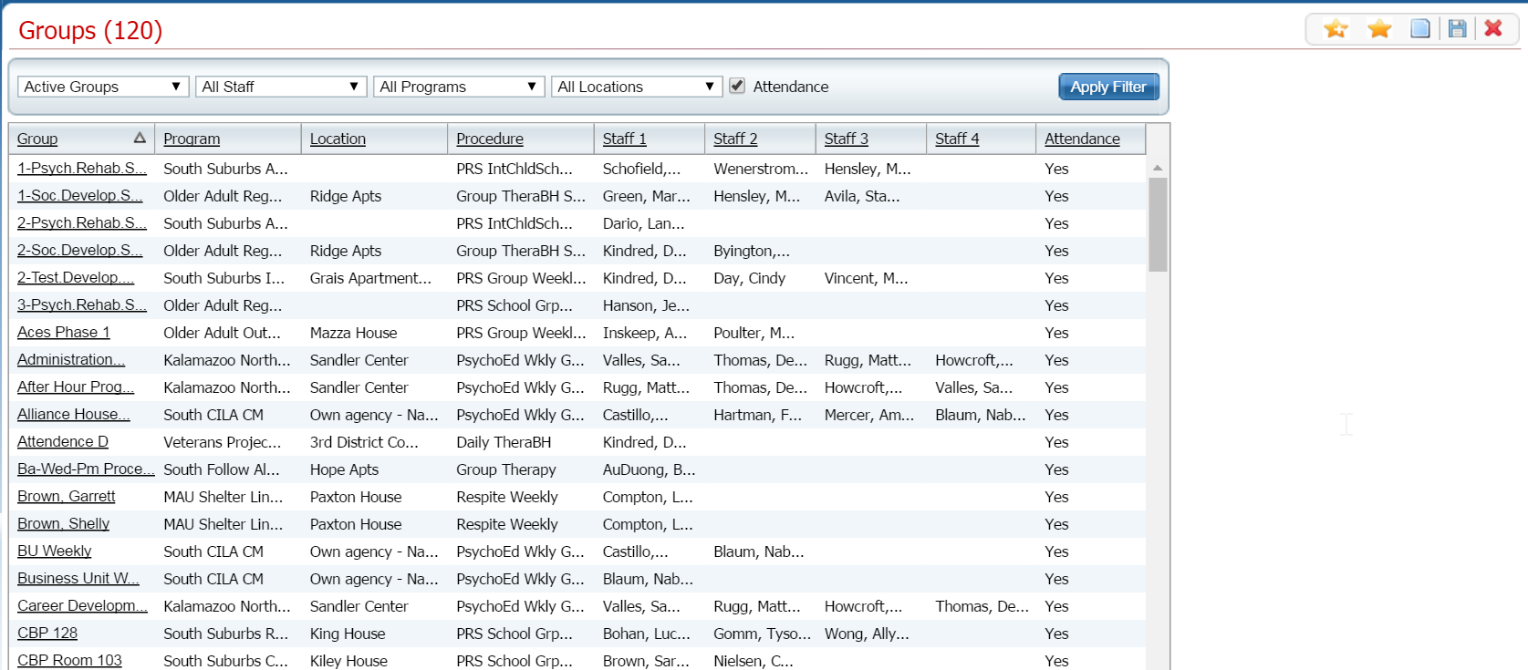The height and width of the screenshot is (670, 1528).
Task: Uncheck the Attendance checkbox
Action: tap(737, 86)
